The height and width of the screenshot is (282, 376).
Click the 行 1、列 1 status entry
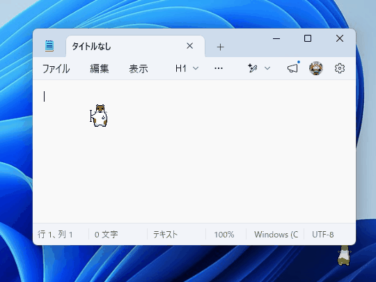click(x=55, y=234)
